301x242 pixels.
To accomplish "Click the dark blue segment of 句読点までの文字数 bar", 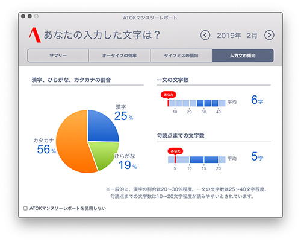I will coord(204,159).
